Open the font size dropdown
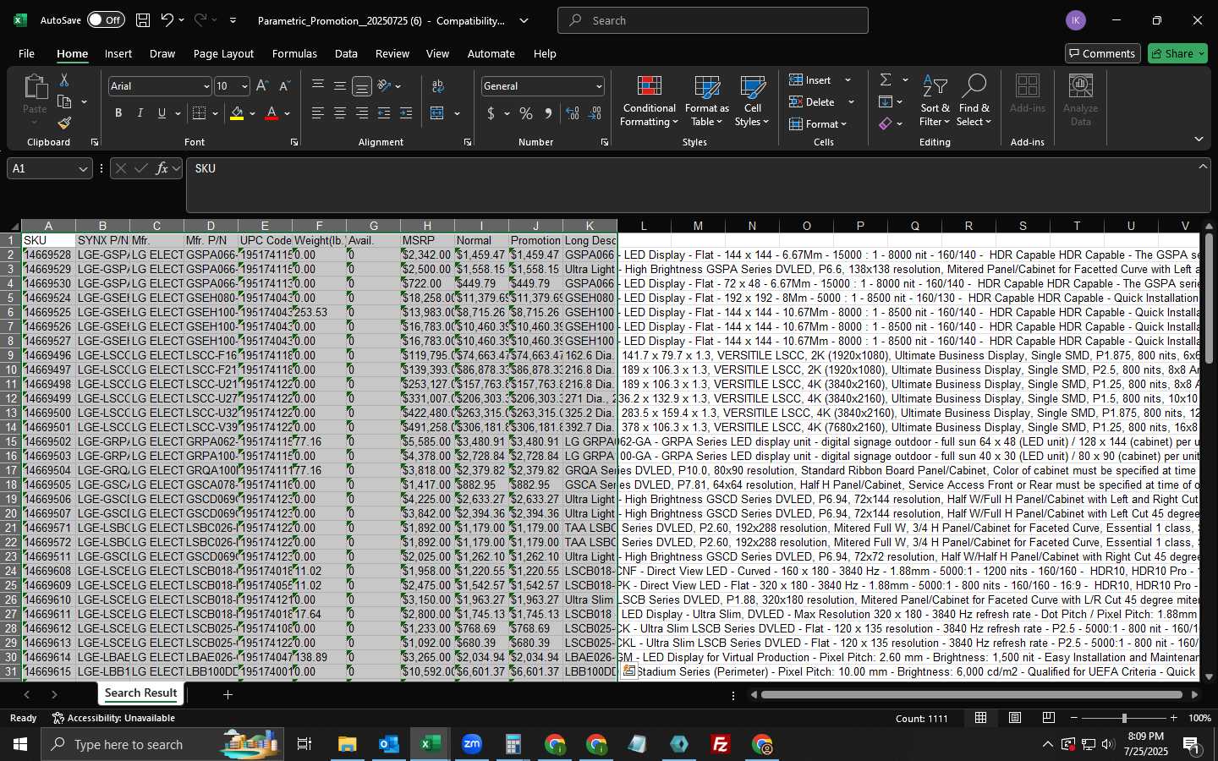Image resolution: width=1218 pixels, height=761 pixels. click(244, 86)
